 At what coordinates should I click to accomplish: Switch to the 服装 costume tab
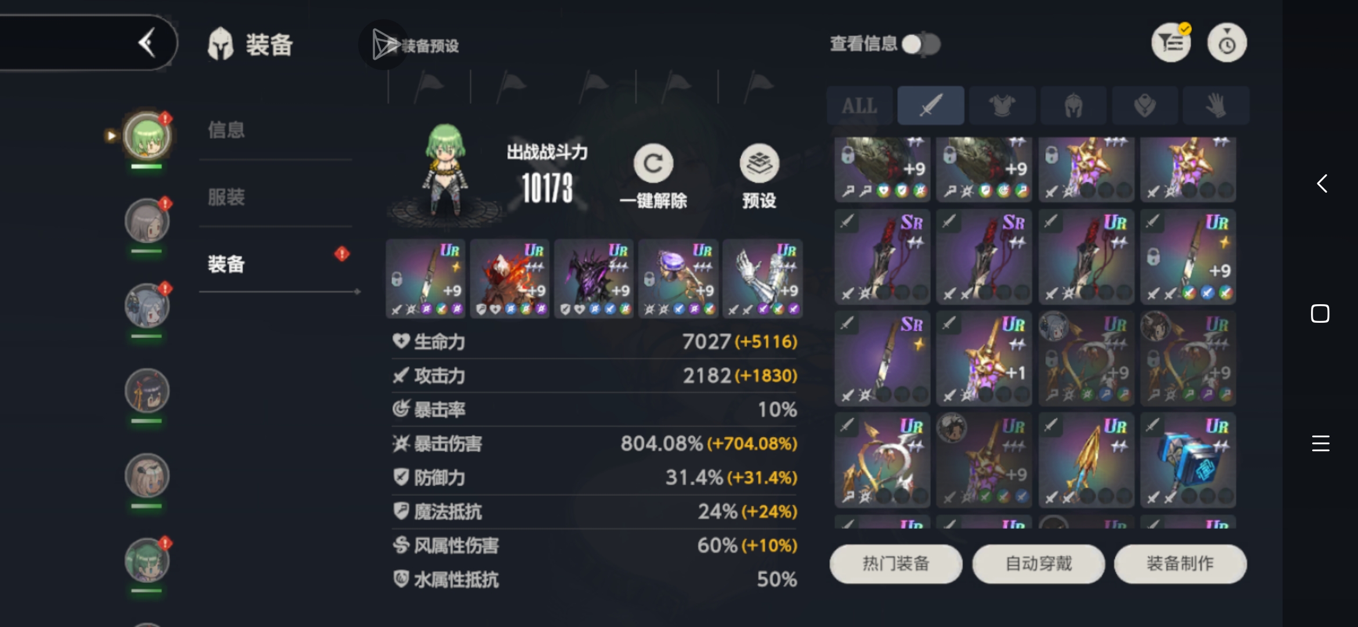coord(226,197)
